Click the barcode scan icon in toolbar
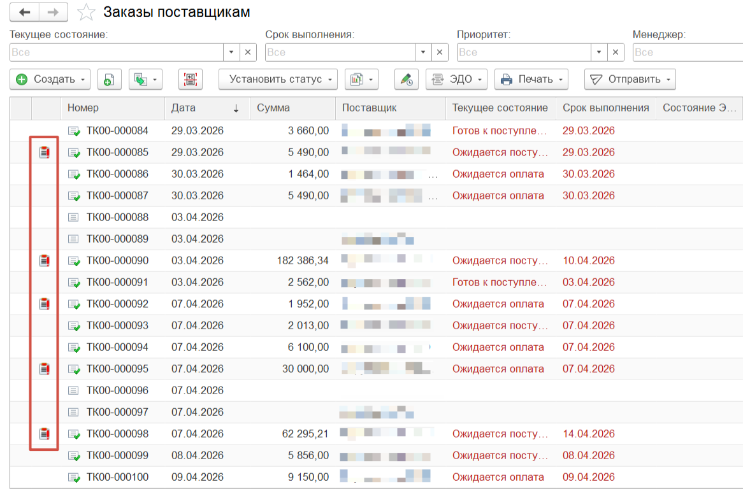 [191, 80]
